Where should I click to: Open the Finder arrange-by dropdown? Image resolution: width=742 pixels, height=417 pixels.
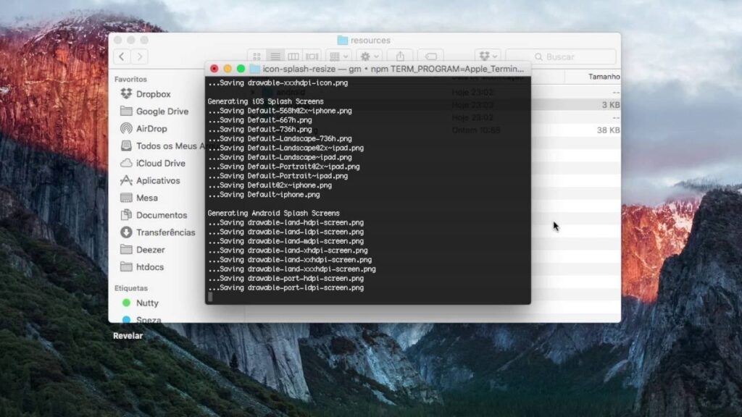[x=338, y=56]
